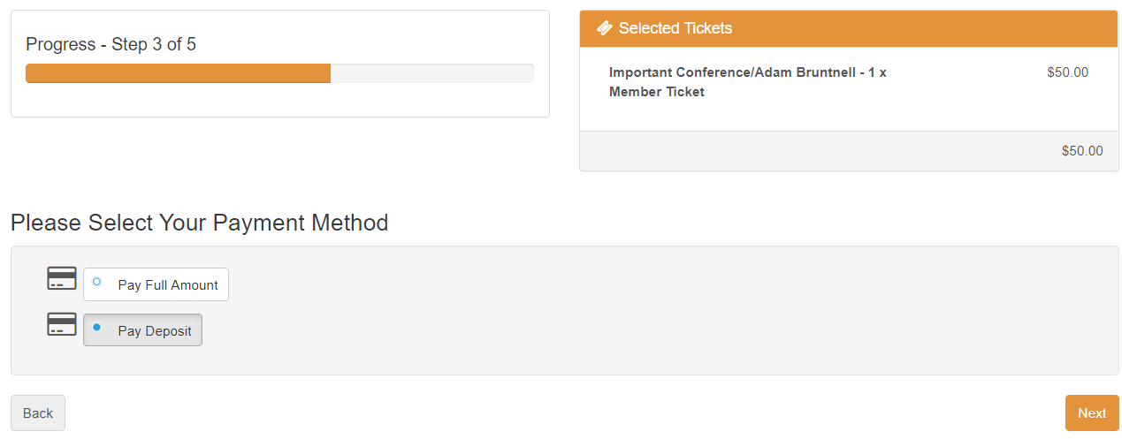Click the credit card icon beside Pay Deposit
Viewport: 1122px width, 439px height.
click(62, 325)
